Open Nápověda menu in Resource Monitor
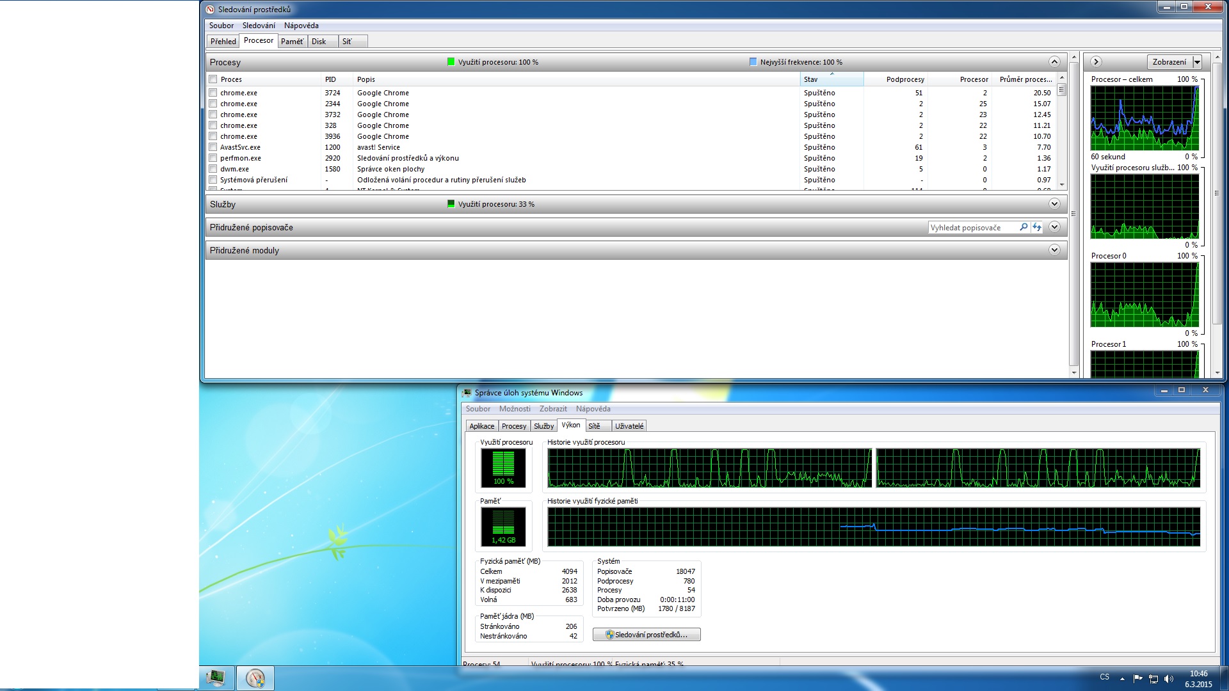The image size is (1229, 691). (301, 26)
